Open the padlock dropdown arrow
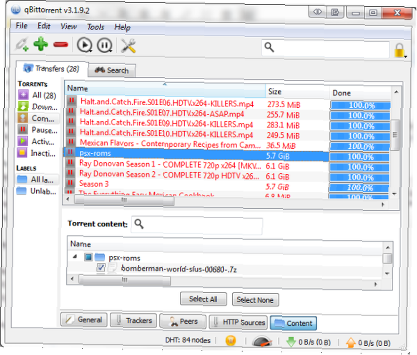Screen dimensions: 417x355 tap(406, 56)
